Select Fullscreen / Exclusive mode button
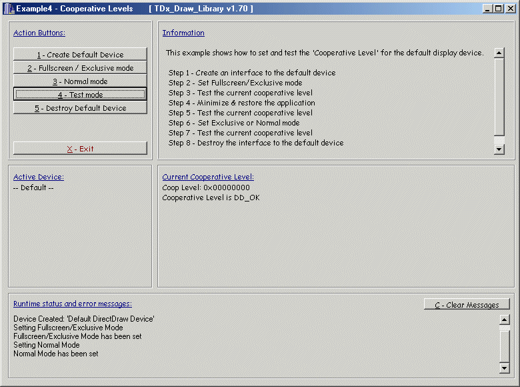 80,68
